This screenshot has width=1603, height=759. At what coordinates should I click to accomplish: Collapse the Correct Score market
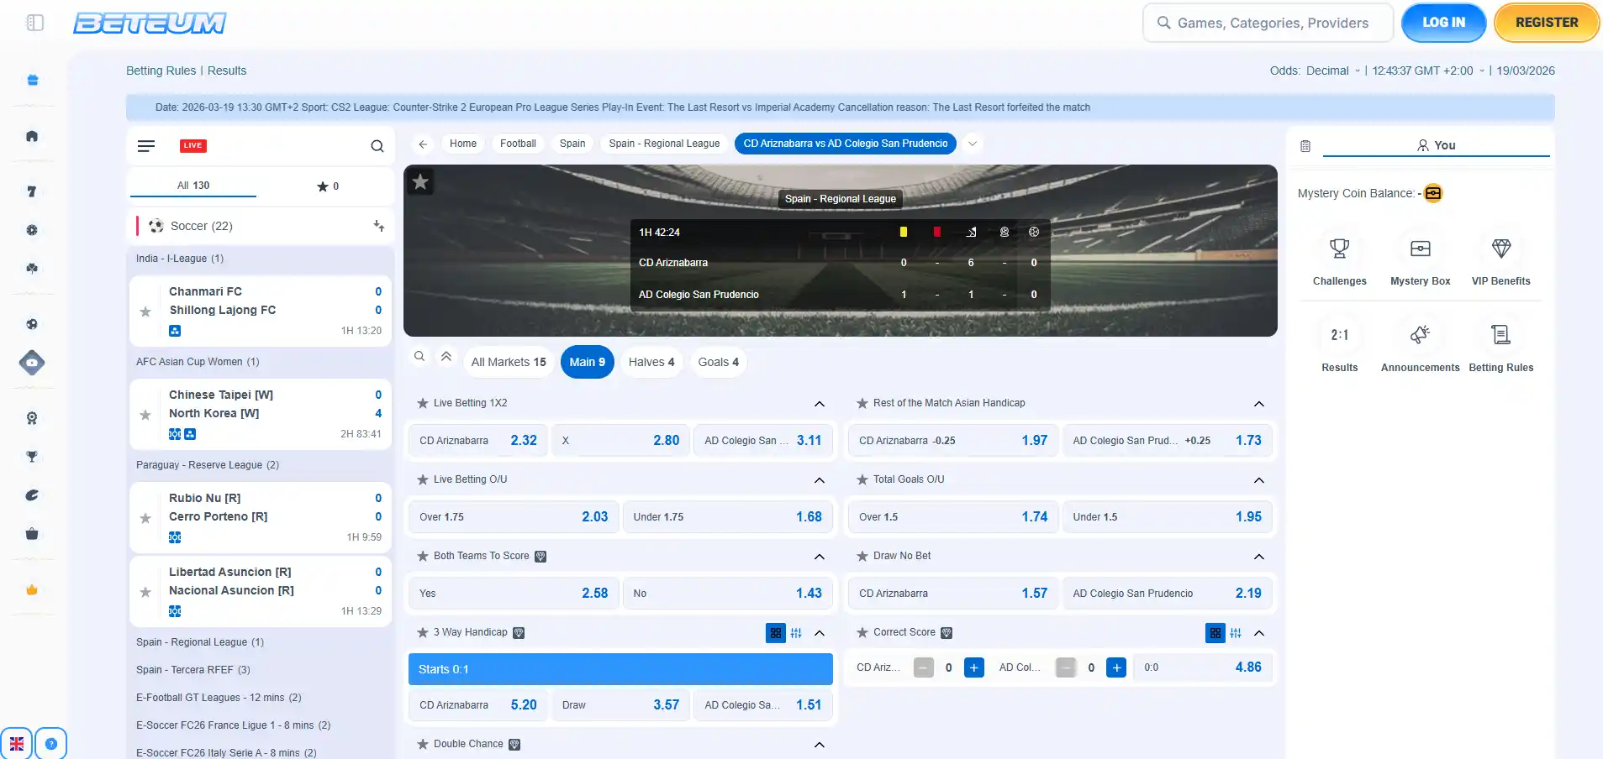tap(1259, 633)
